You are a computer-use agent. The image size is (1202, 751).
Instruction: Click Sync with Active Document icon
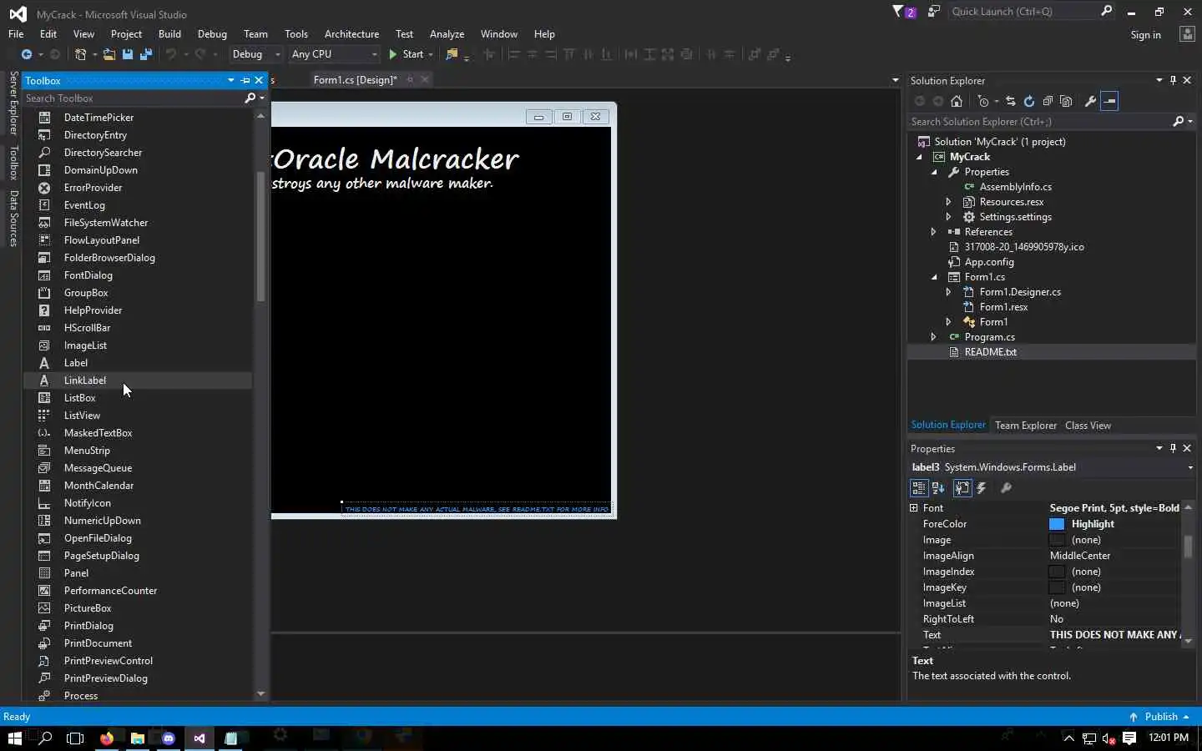1011,101
